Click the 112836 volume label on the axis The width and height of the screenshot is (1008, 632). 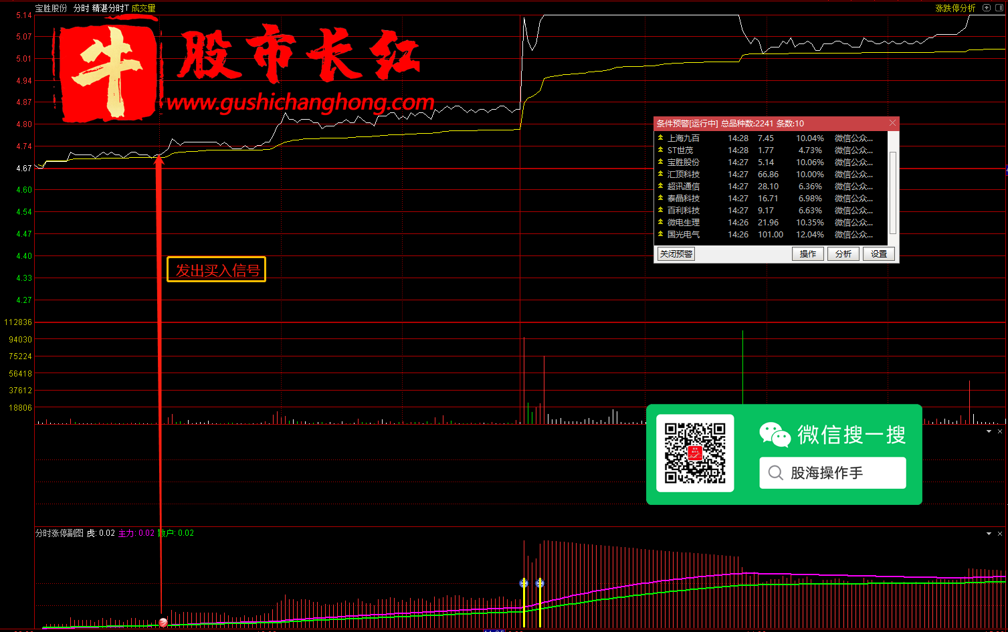tap(18, 322)
